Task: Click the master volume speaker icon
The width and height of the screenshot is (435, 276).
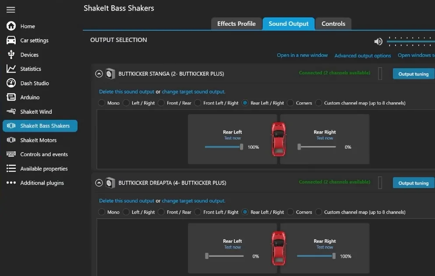Action: point(378,42)
